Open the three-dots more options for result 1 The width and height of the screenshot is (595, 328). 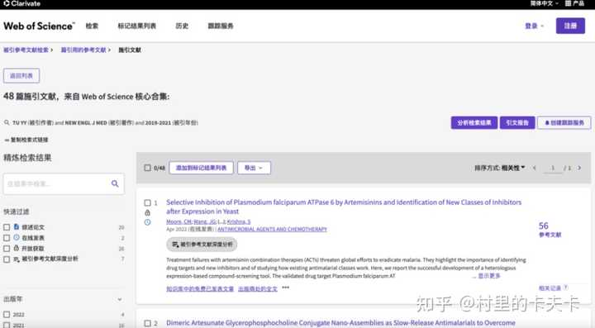285,288
